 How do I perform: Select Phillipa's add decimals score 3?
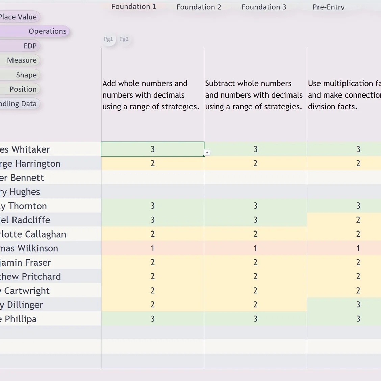[x=152, y=319]
